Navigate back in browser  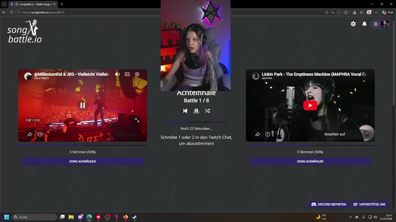(4, 12)
